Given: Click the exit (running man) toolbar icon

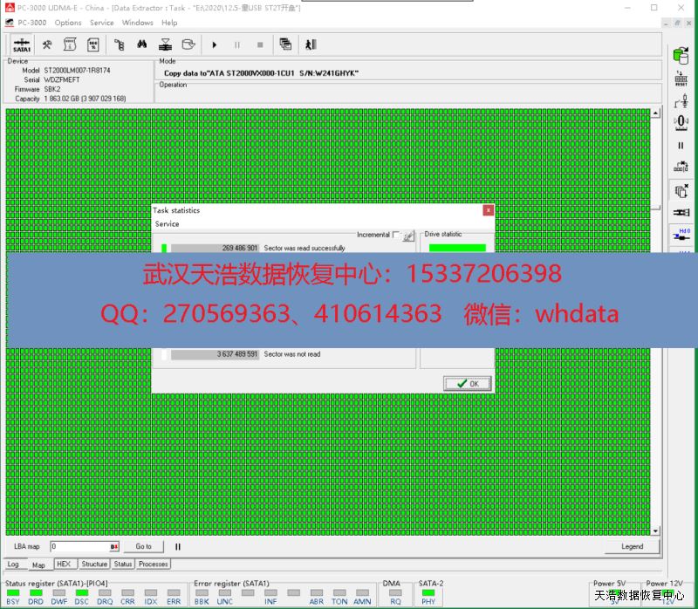Looking at the screenshot, I should [x=310, y=44].
